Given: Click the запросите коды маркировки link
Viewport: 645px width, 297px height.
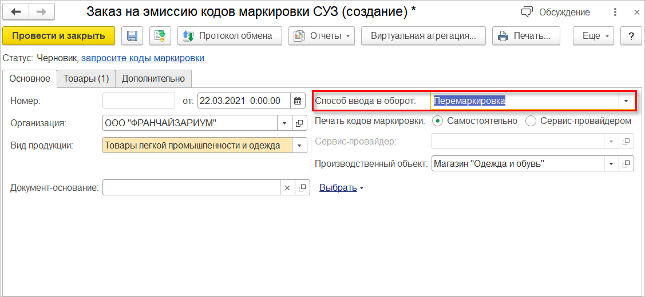Looking at the screenshot, I should pos(143,58).
